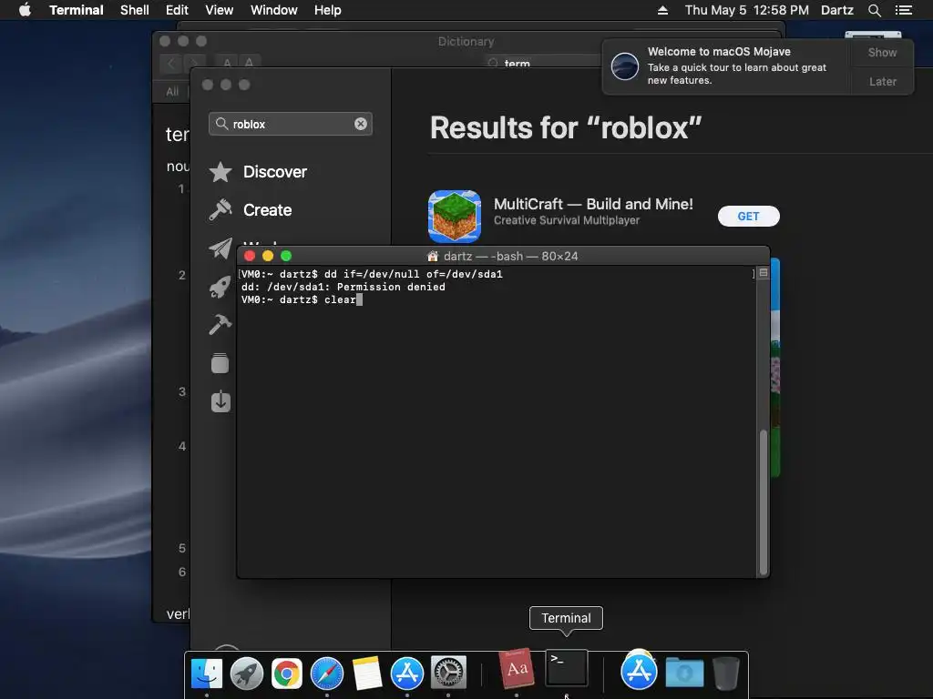
Task: Open the Work paper-plane category in App Store
Action: tap(220, 248)
